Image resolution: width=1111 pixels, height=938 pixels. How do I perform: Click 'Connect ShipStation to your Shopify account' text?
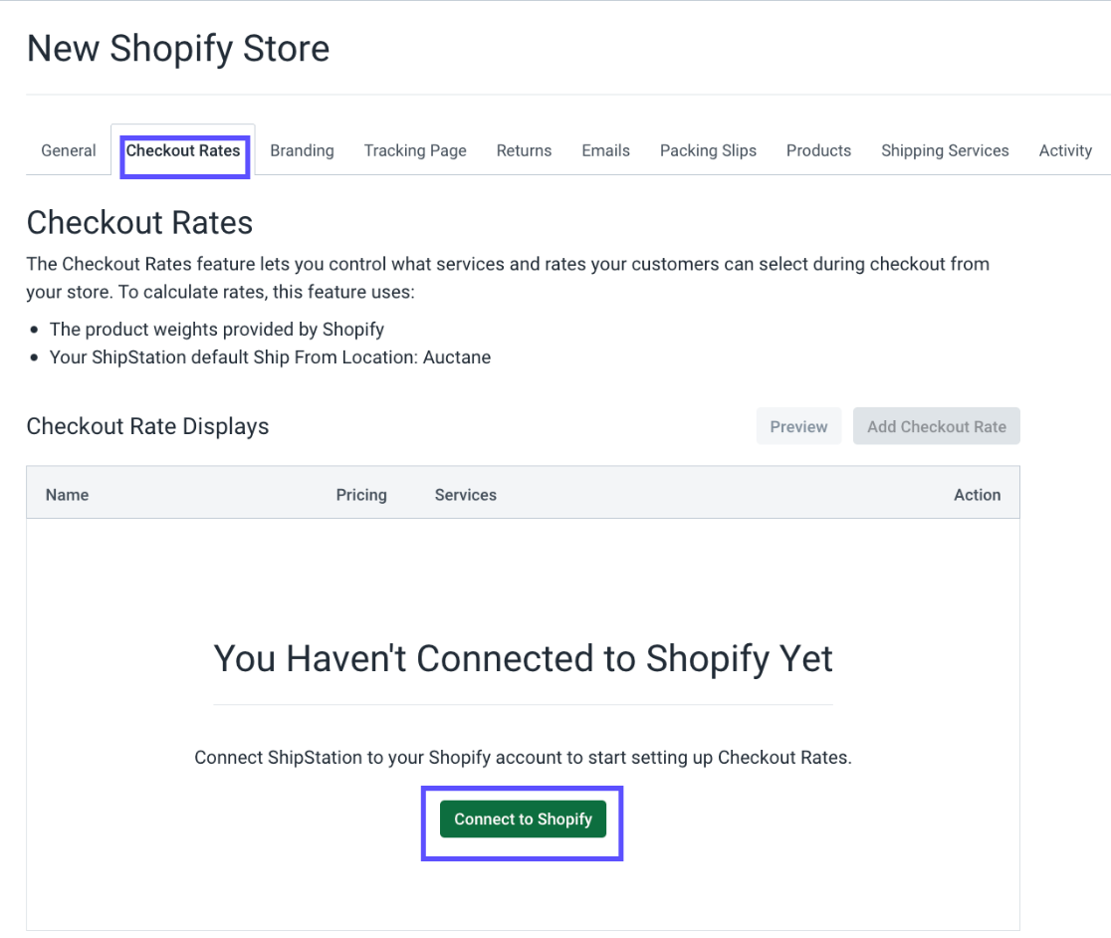pos(523,758)
